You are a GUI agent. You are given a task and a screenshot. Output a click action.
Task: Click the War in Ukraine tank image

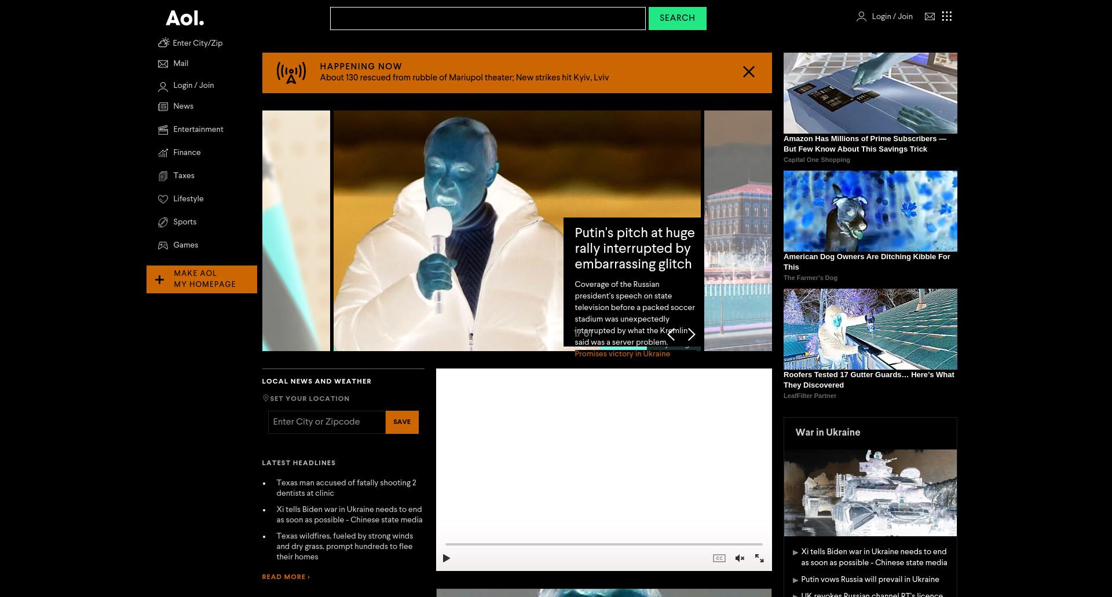(870, 493)
